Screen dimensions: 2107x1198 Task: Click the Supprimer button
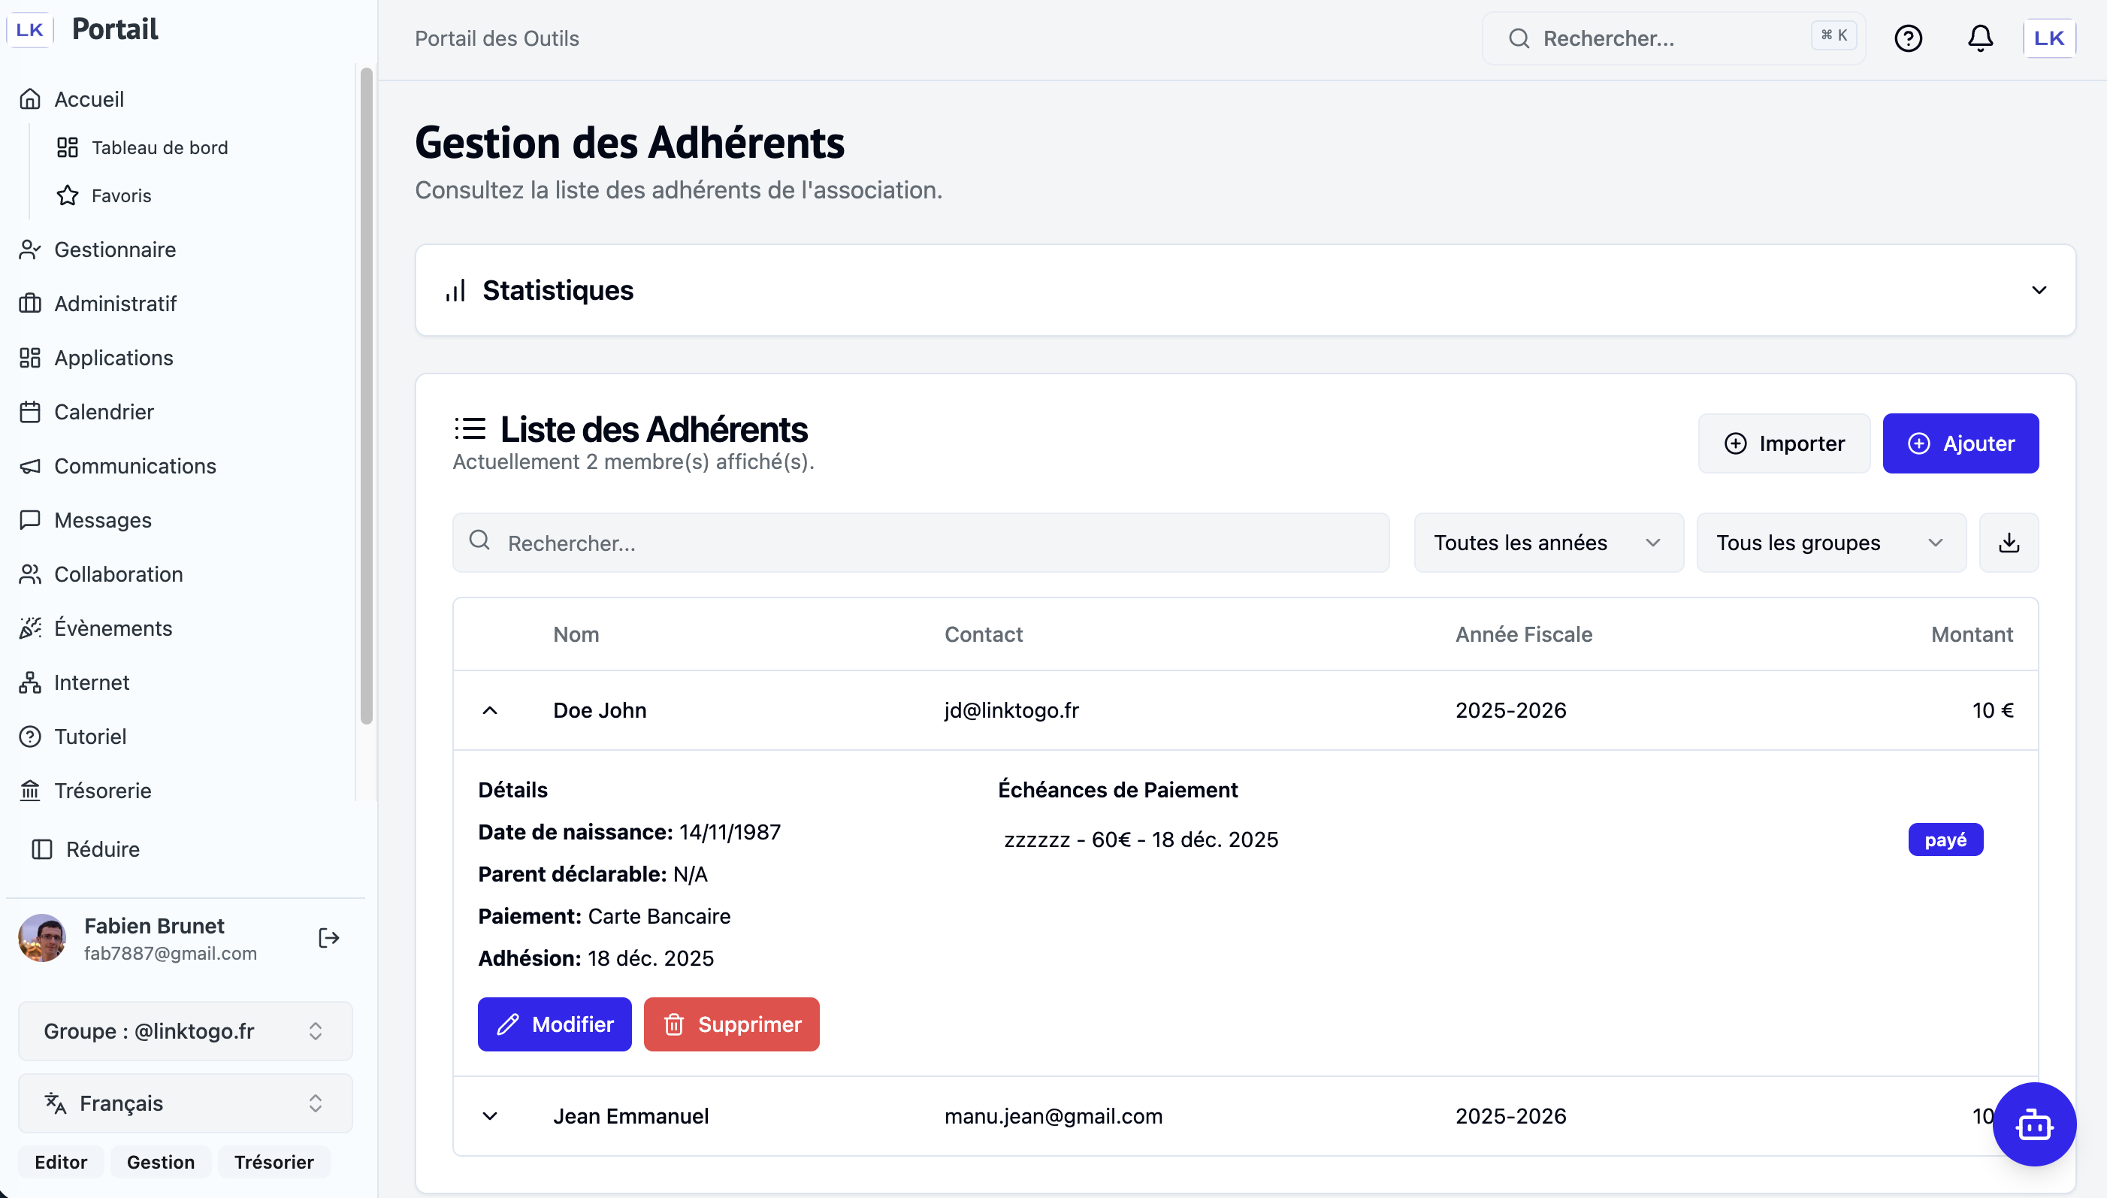coord(731,1024)
